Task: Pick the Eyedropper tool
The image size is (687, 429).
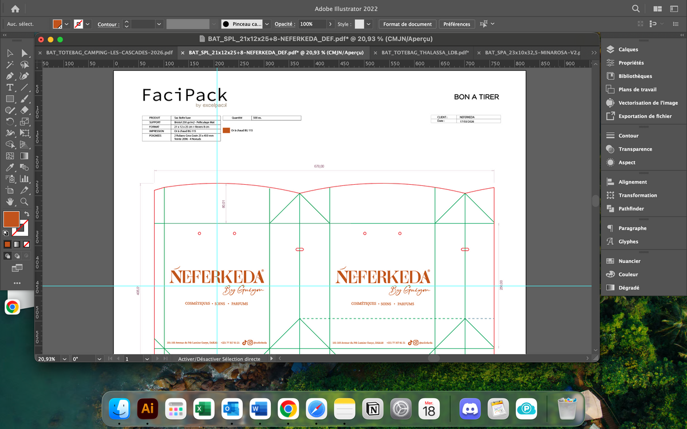Action: tap(10, 168)
